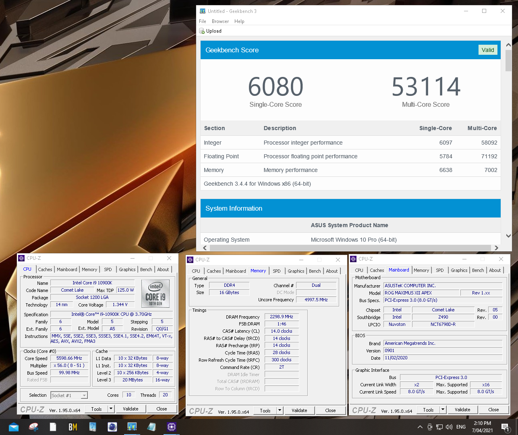Open the Browser menu in Geekbench
518x435 pixels.
pos(220,21)
